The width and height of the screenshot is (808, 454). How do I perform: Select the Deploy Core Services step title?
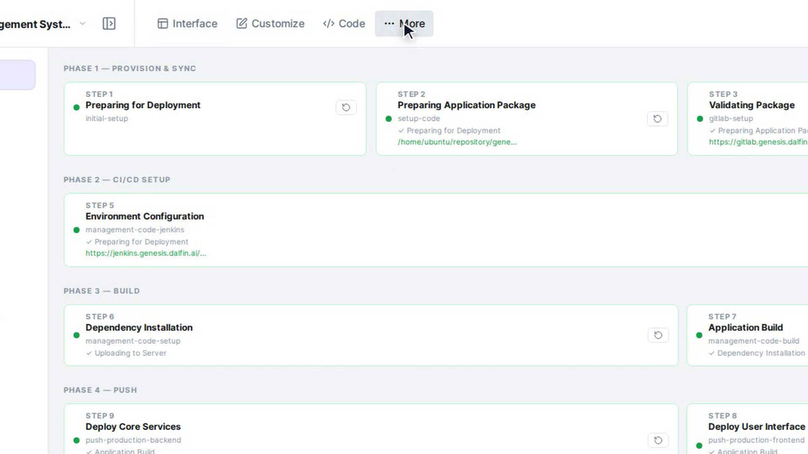pos(133,427)
